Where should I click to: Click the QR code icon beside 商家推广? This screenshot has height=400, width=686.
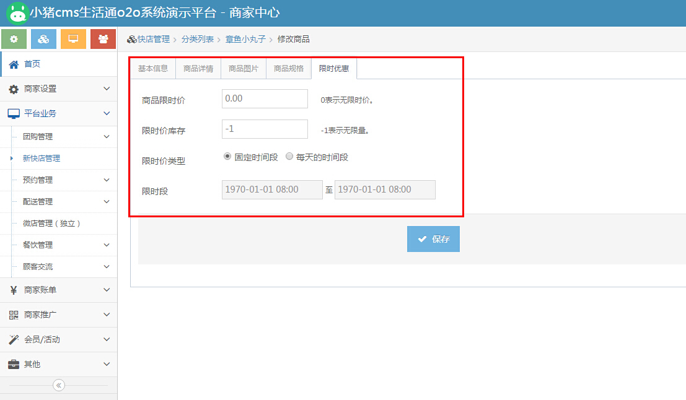[14, 315]
